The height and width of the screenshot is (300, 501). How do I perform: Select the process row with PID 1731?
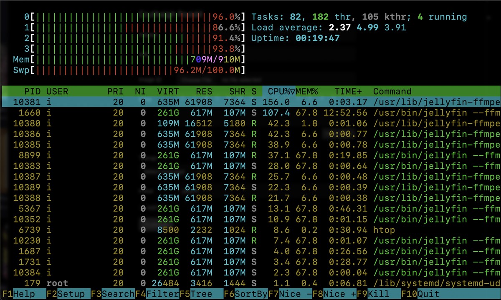250,262
